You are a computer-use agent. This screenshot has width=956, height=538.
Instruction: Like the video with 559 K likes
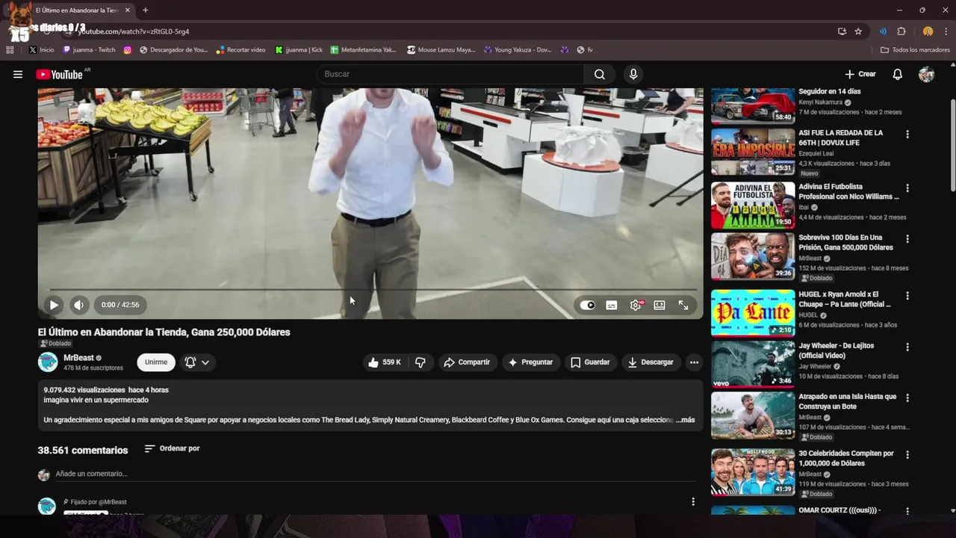[x=384, y=362]
